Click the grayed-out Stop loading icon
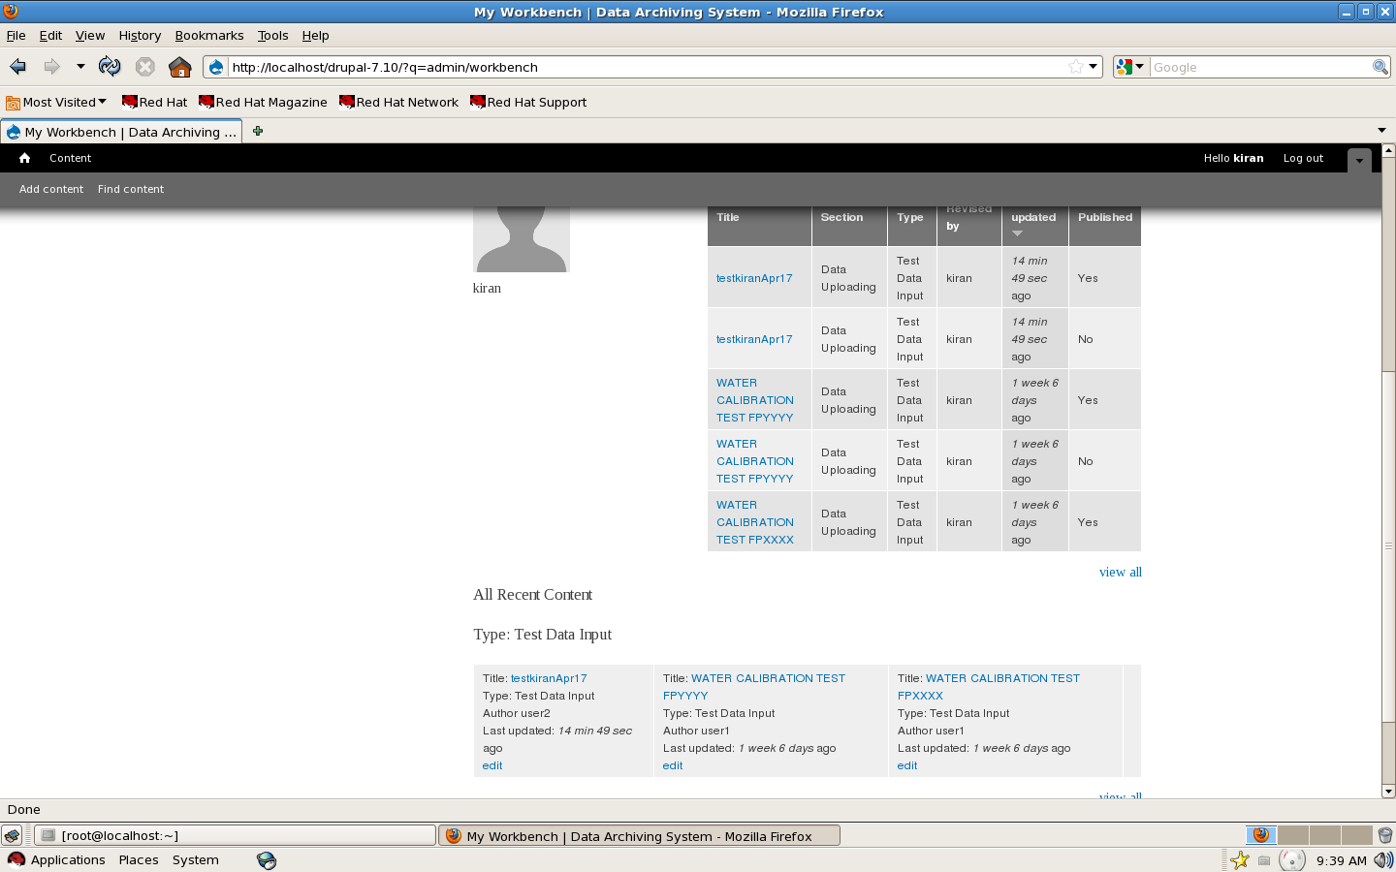 (x=145, y=66)
